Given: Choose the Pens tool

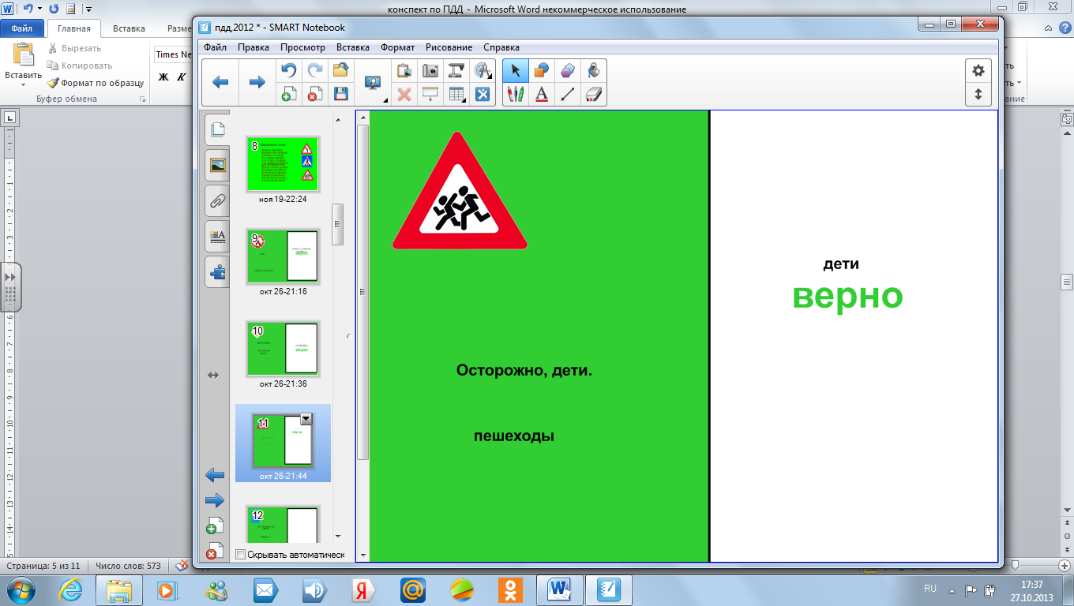Looking at the screenshot, I should (515, 94).
